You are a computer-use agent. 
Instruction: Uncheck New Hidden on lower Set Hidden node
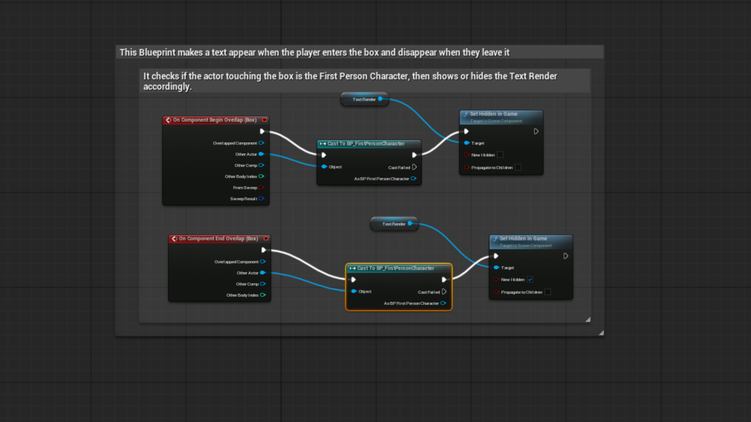click(x=530, y=279)
